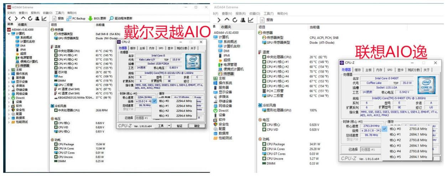Open 缓存 tab in left CPU-Z window
This screenshot has width=447, height=176.
coord(133,48)
